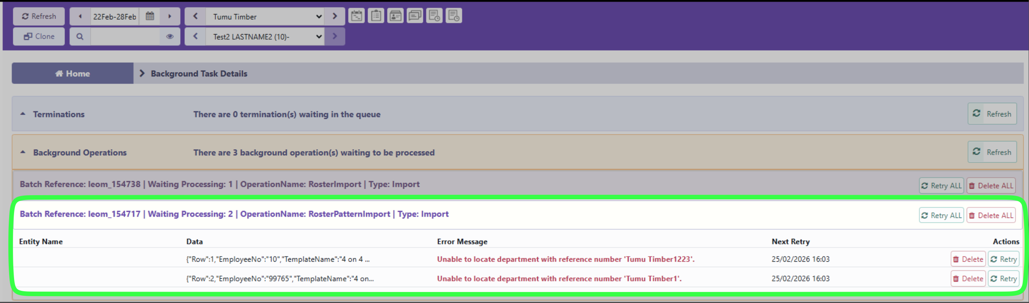Open the clipboard checklist icon

(x=376, y=16)
